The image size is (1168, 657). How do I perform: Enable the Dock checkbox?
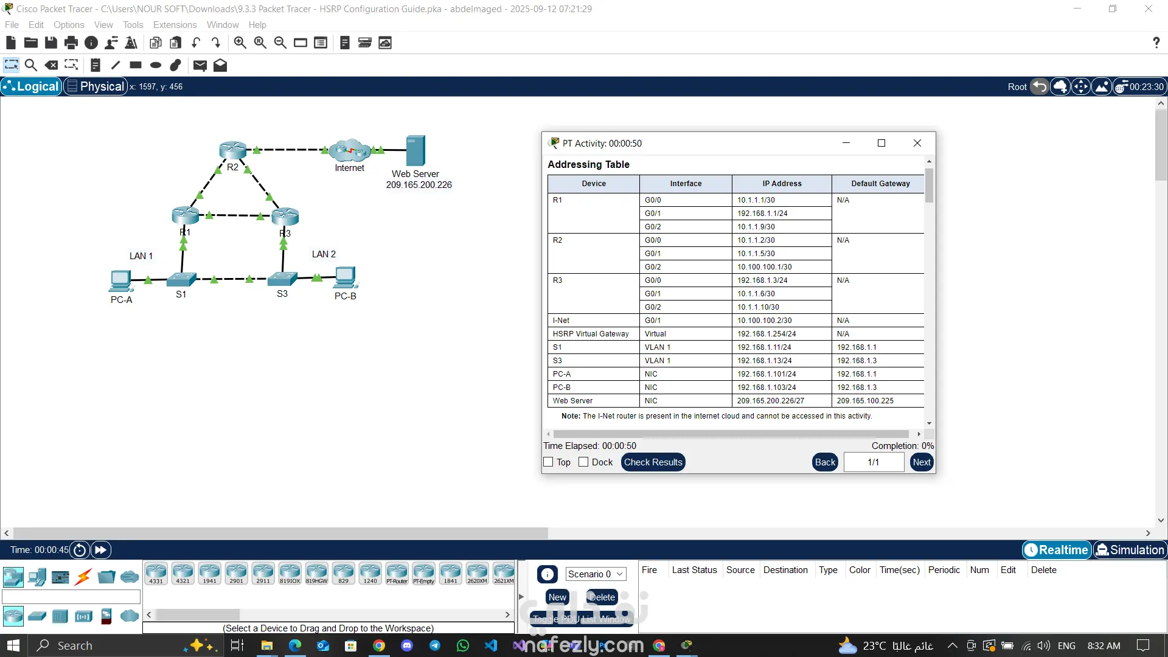[x=583, y=462]
